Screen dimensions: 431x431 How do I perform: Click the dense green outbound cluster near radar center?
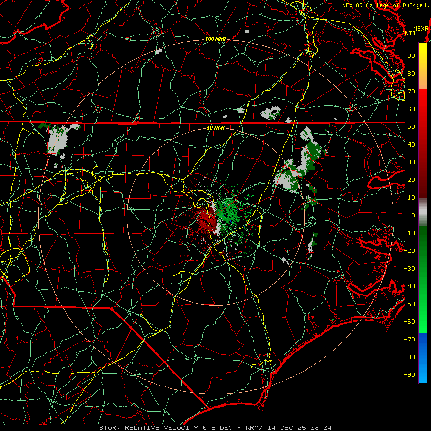coord(227,212)
